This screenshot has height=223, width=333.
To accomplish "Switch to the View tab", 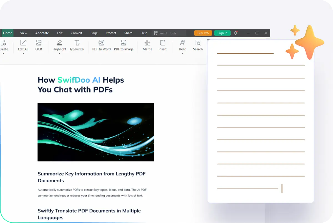I will point(24,33).
